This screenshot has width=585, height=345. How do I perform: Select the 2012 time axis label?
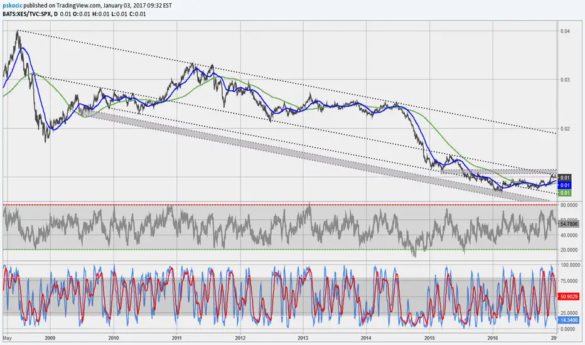(240, 338)
